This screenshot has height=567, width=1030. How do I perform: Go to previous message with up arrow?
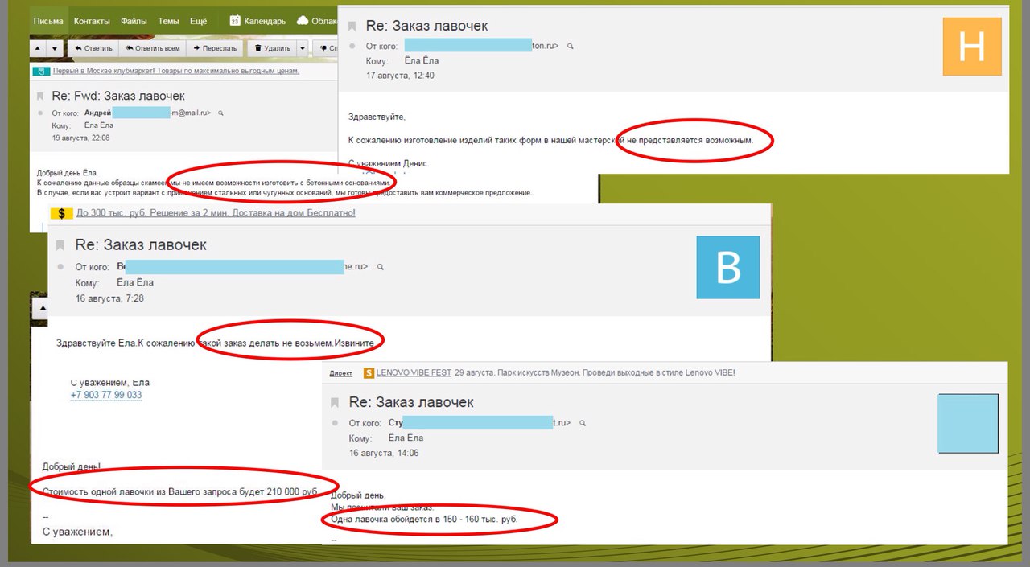[39, 48]
